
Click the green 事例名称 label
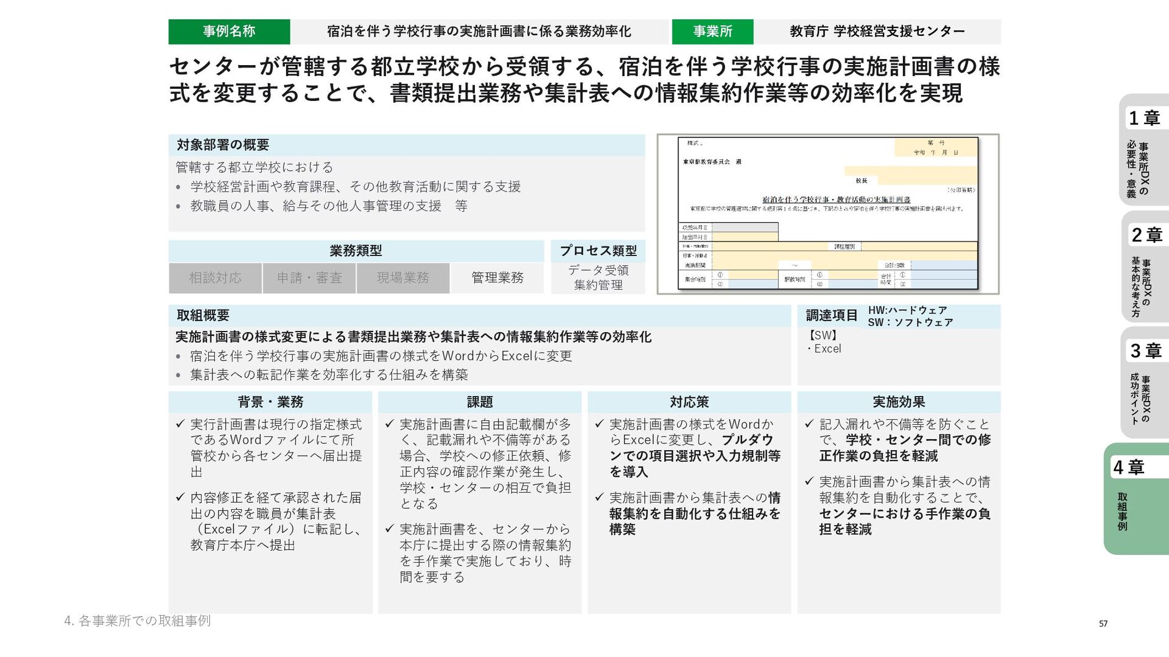pos(229,32)
